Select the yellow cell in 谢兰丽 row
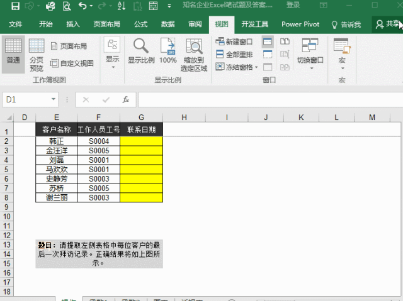 141,197
